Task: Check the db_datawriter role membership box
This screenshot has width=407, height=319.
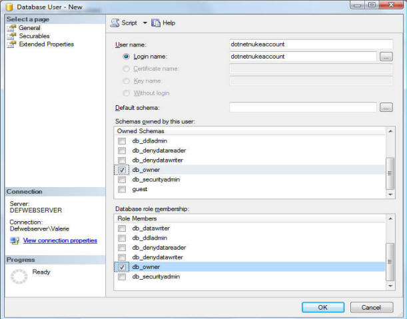Action: 122,229
